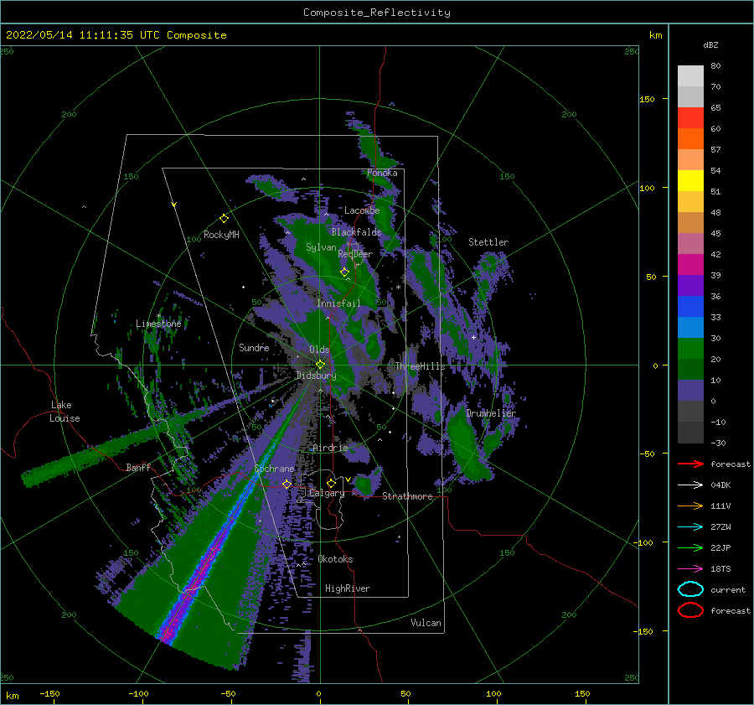The image size is (754, 705).
Task: Click the Cochrane town label
Action: click(274, 469)
